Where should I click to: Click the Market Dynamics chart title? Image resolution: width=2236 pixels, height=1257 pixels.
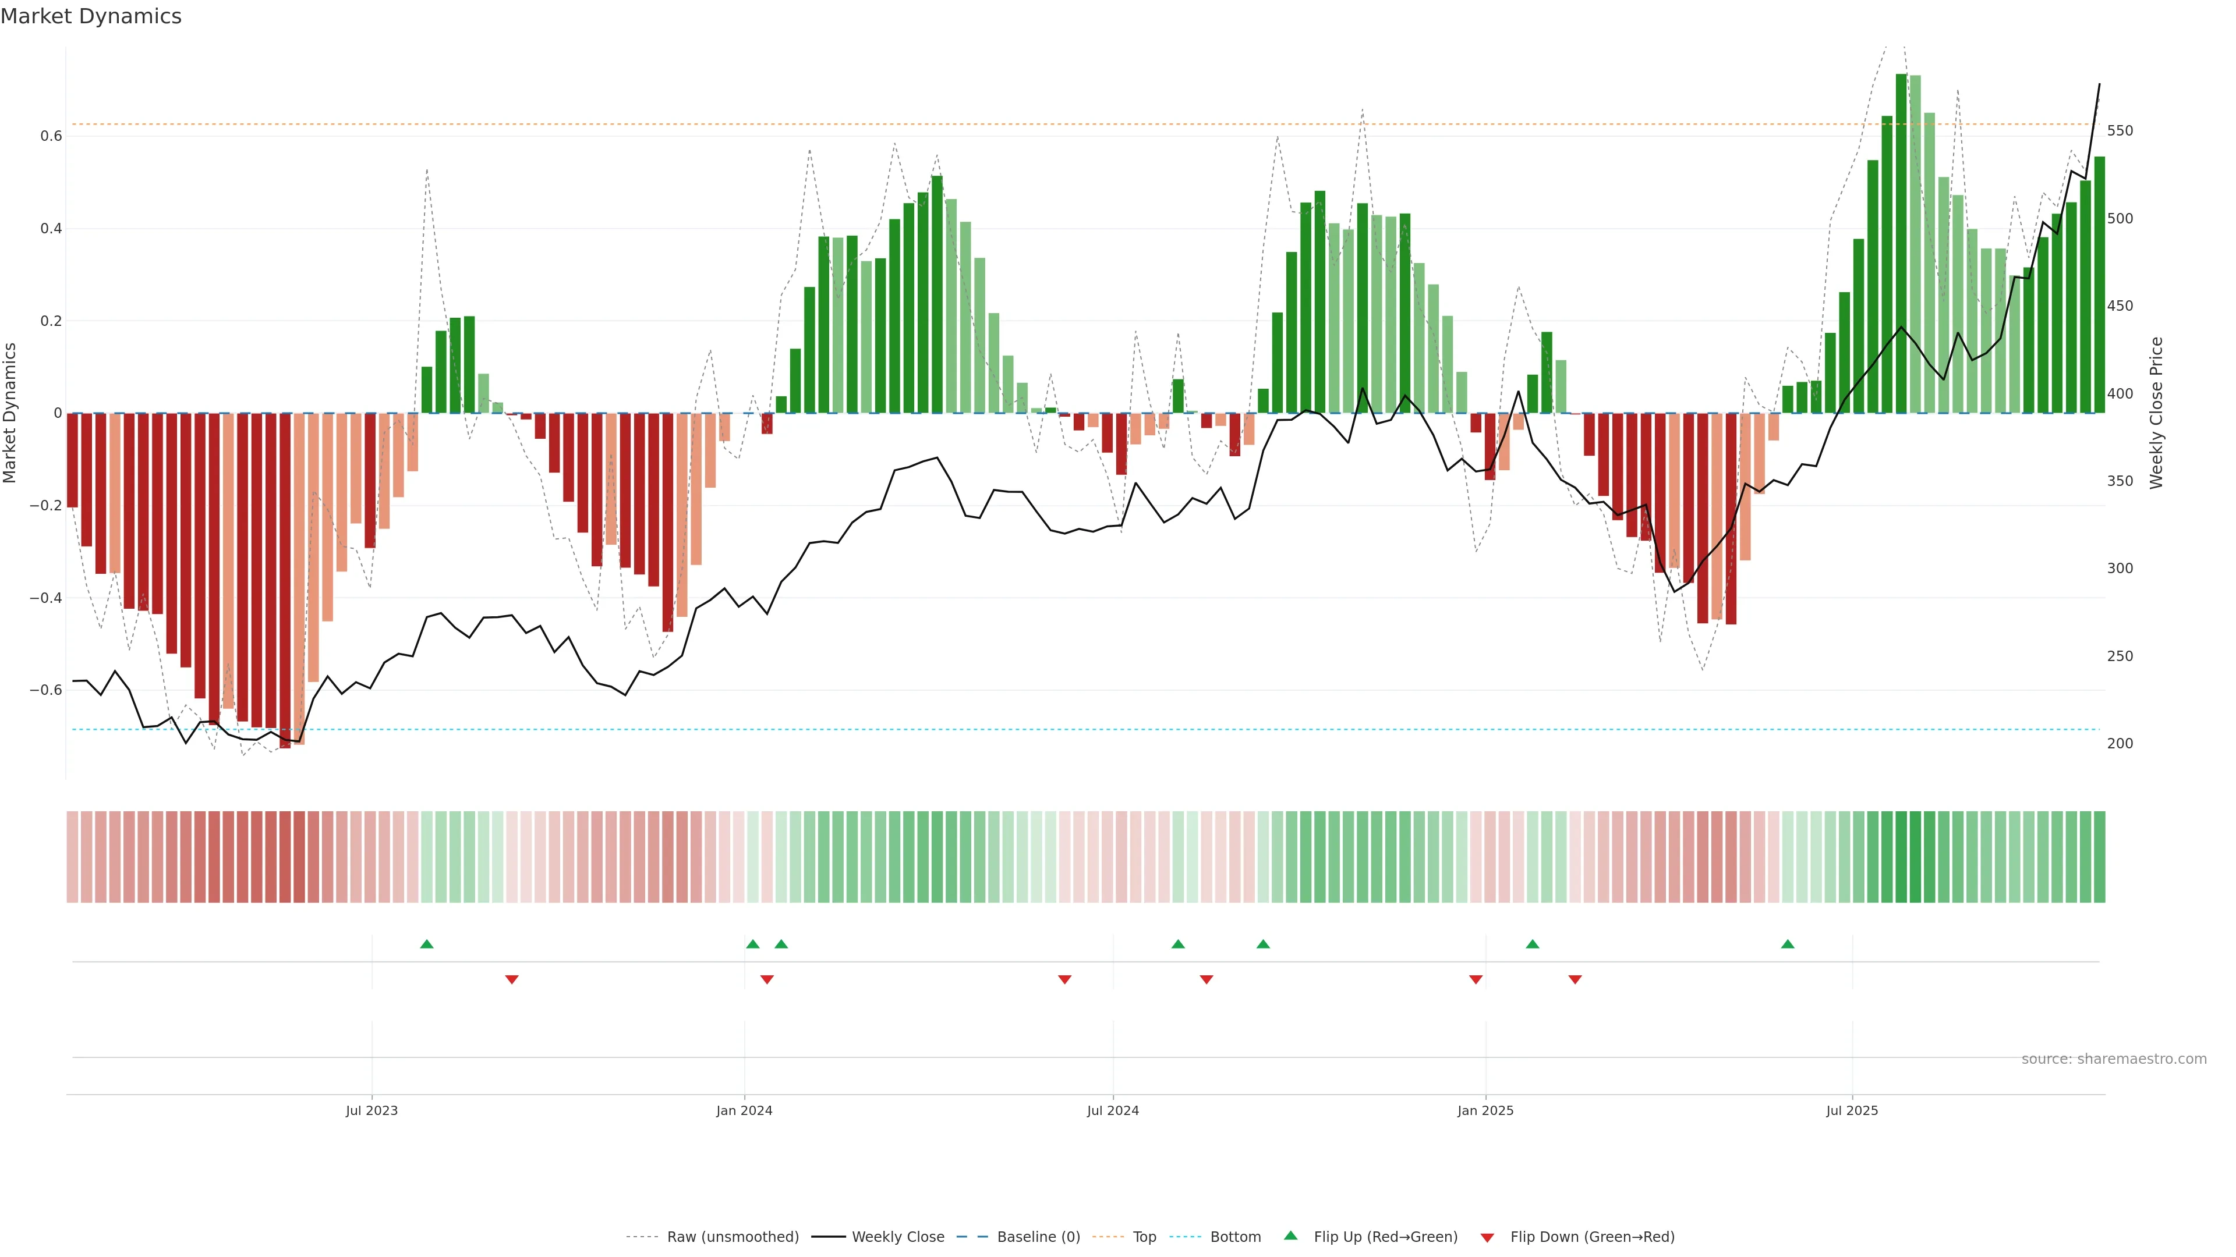click(91, 16)
